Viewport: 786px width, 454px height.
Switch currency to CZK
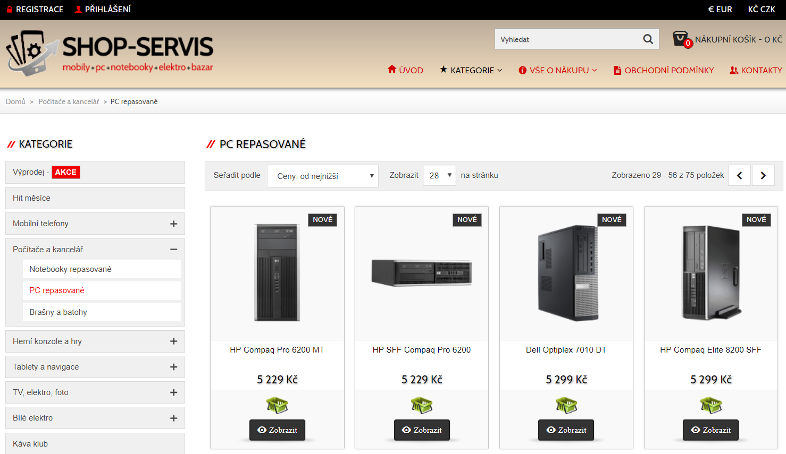(762, 9)
